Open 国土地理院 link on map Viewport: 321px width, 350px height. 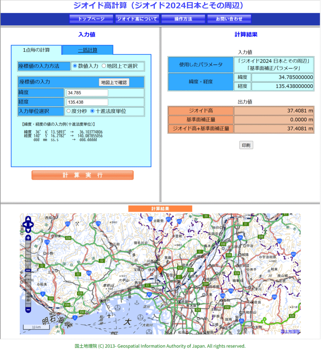[290, 331]
